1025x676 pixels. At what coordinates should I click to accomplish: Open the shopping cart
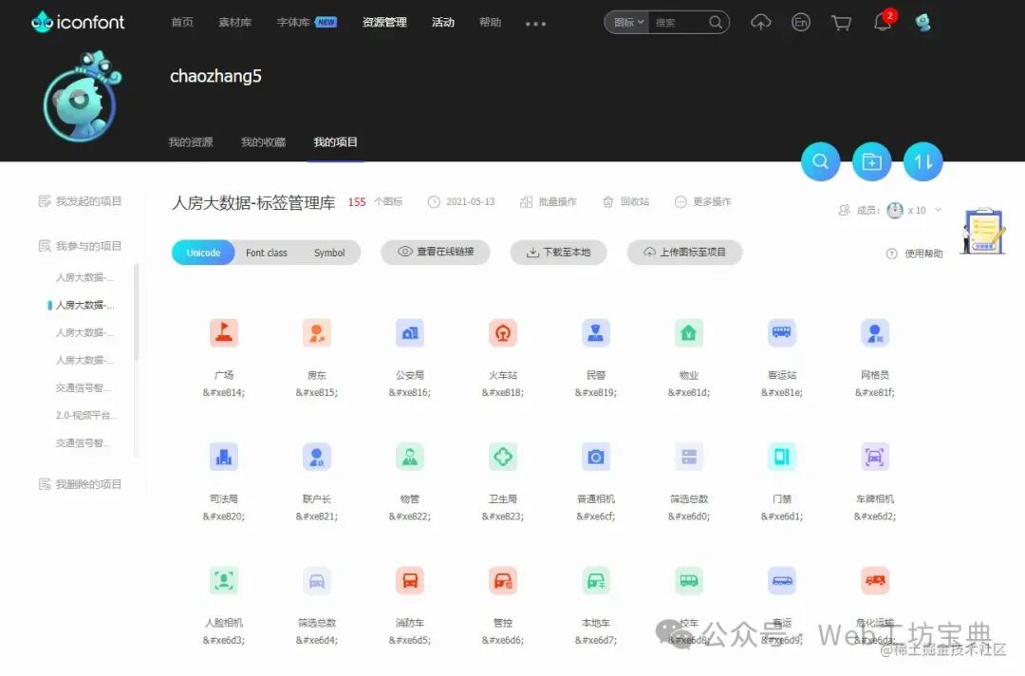click(x=841, y=22)
